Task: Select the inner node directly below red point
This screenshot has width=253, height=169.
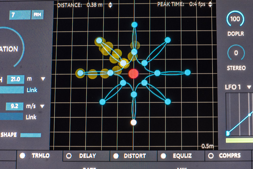Action: (134, 94)
